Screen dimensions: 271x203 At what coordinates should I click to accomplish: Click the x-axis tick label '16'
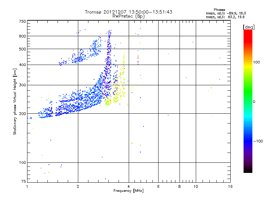[x=230, y=186]
